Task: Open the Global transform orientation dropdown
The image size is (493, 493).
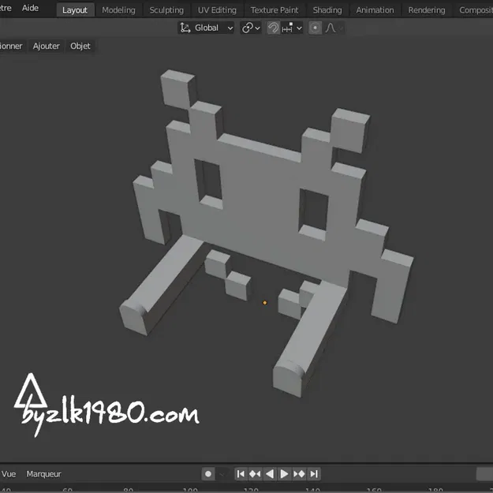Action: pyautogui.click(x=206, y=28)
